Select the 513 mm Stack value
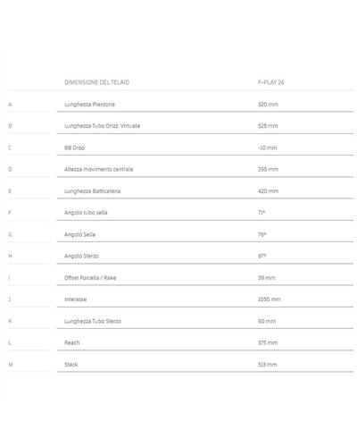 pos(267,365)
